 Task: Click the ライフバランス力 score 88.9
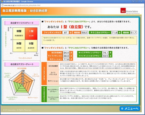pyautogui.click(x=66, y=56)
